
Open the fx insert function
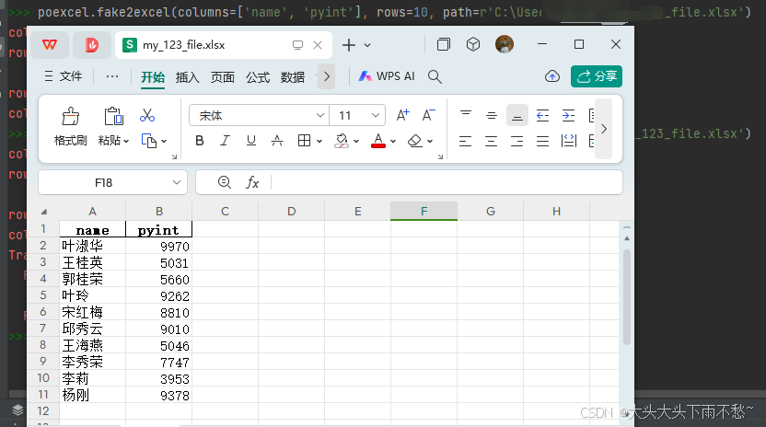[252, 182]
